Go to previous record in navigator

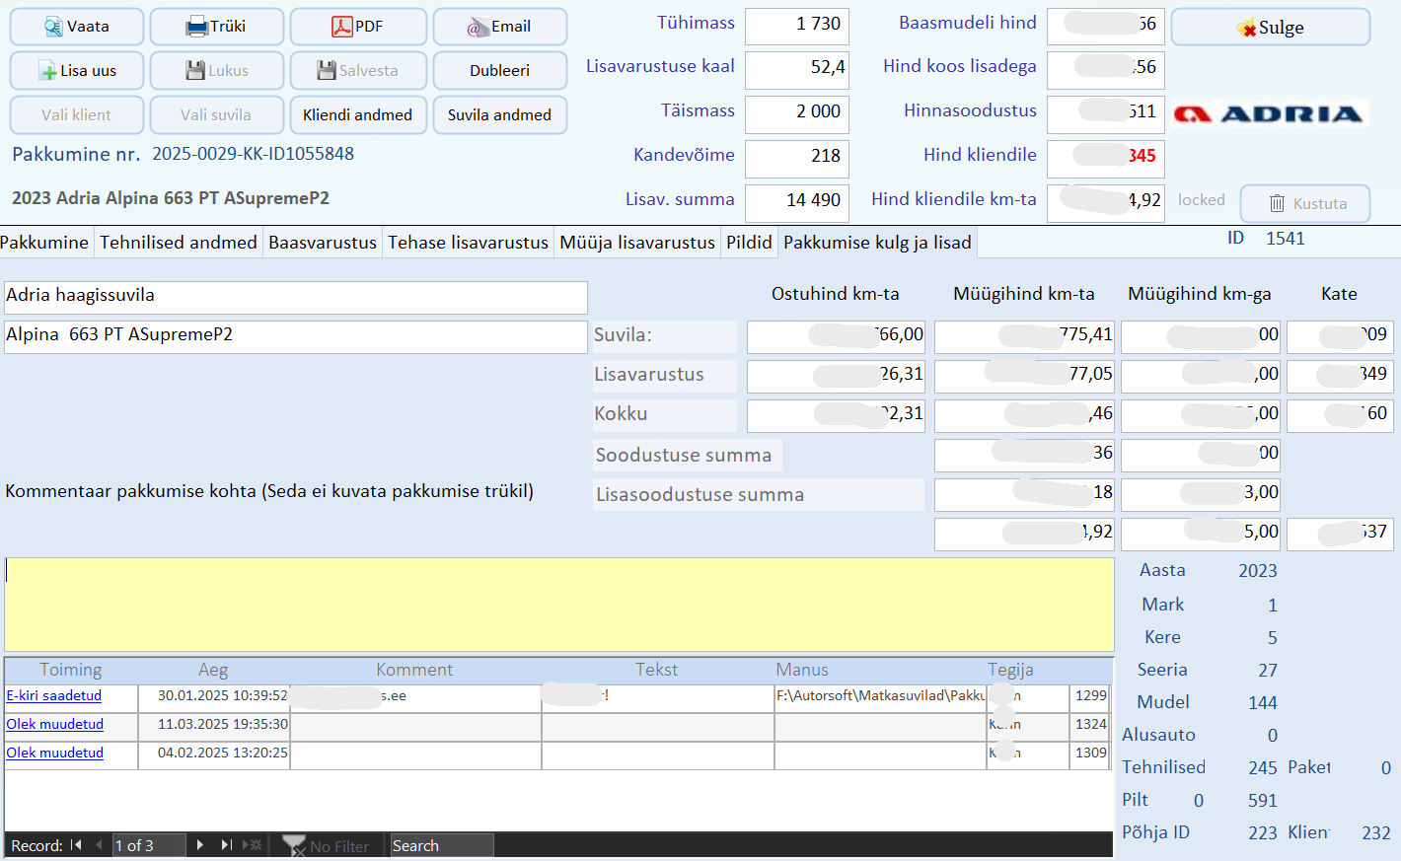point(99,845)
